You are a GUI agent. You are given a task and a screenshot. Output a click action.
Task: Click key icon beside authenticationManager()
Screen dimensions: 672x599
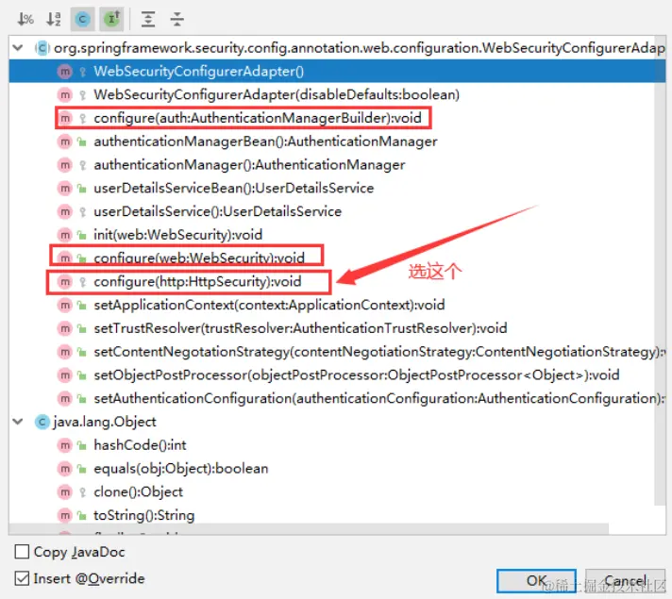coord(83,165)
